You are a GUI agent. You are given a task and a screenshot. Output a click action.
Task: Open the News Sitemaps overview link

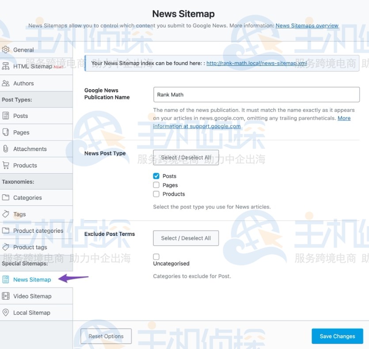pyautogui.click(x=307, y=26)
